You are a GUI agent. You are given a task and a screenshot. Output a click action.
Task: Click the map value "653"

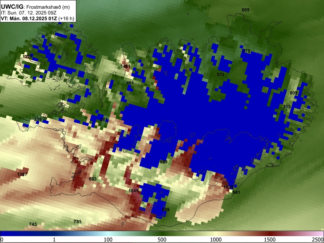[93, 179]
